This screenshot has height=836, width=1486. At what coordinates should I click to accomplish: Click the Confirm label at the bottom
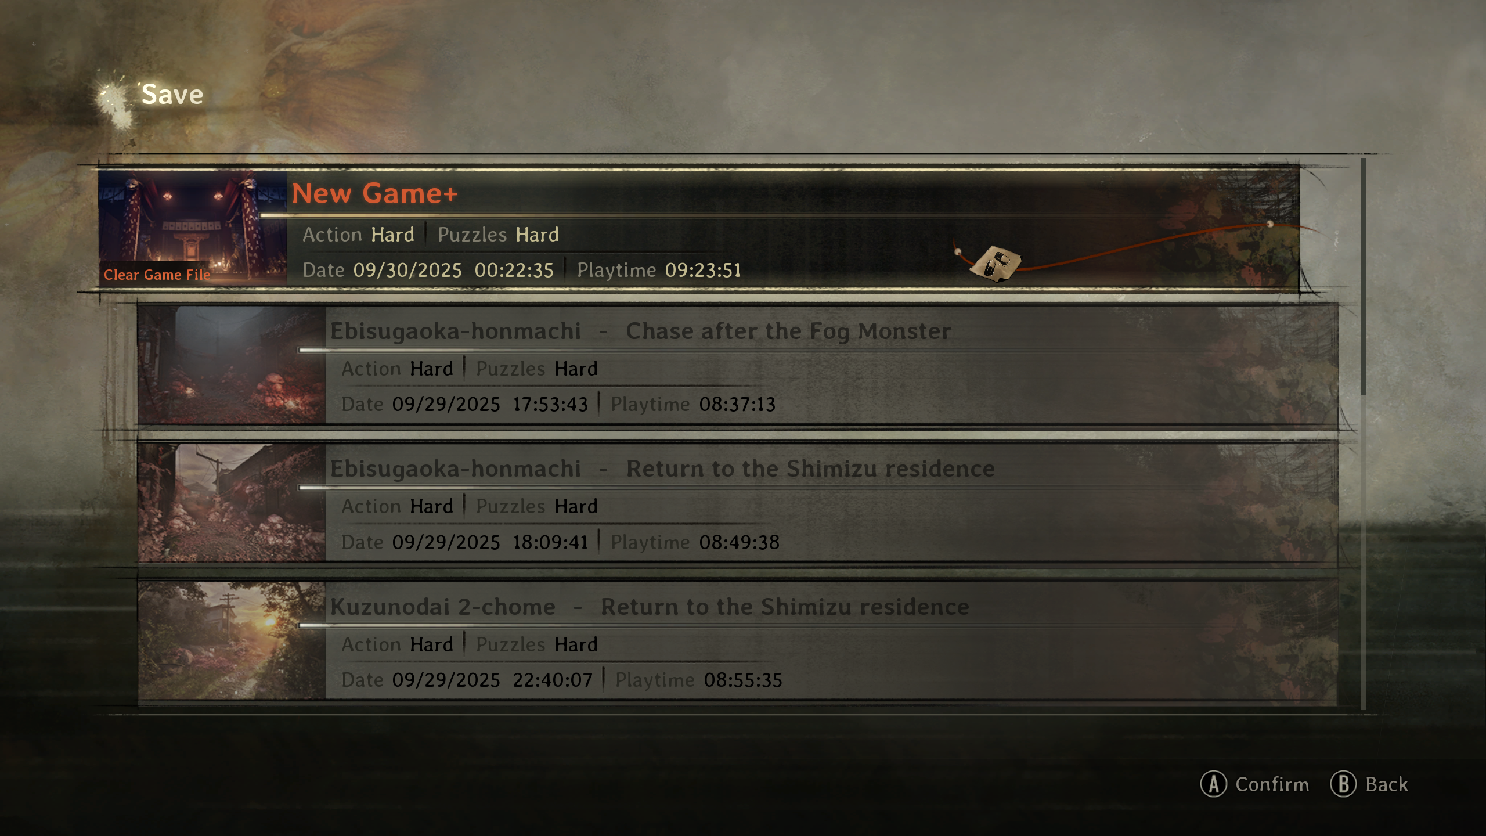coord(1272,784)
